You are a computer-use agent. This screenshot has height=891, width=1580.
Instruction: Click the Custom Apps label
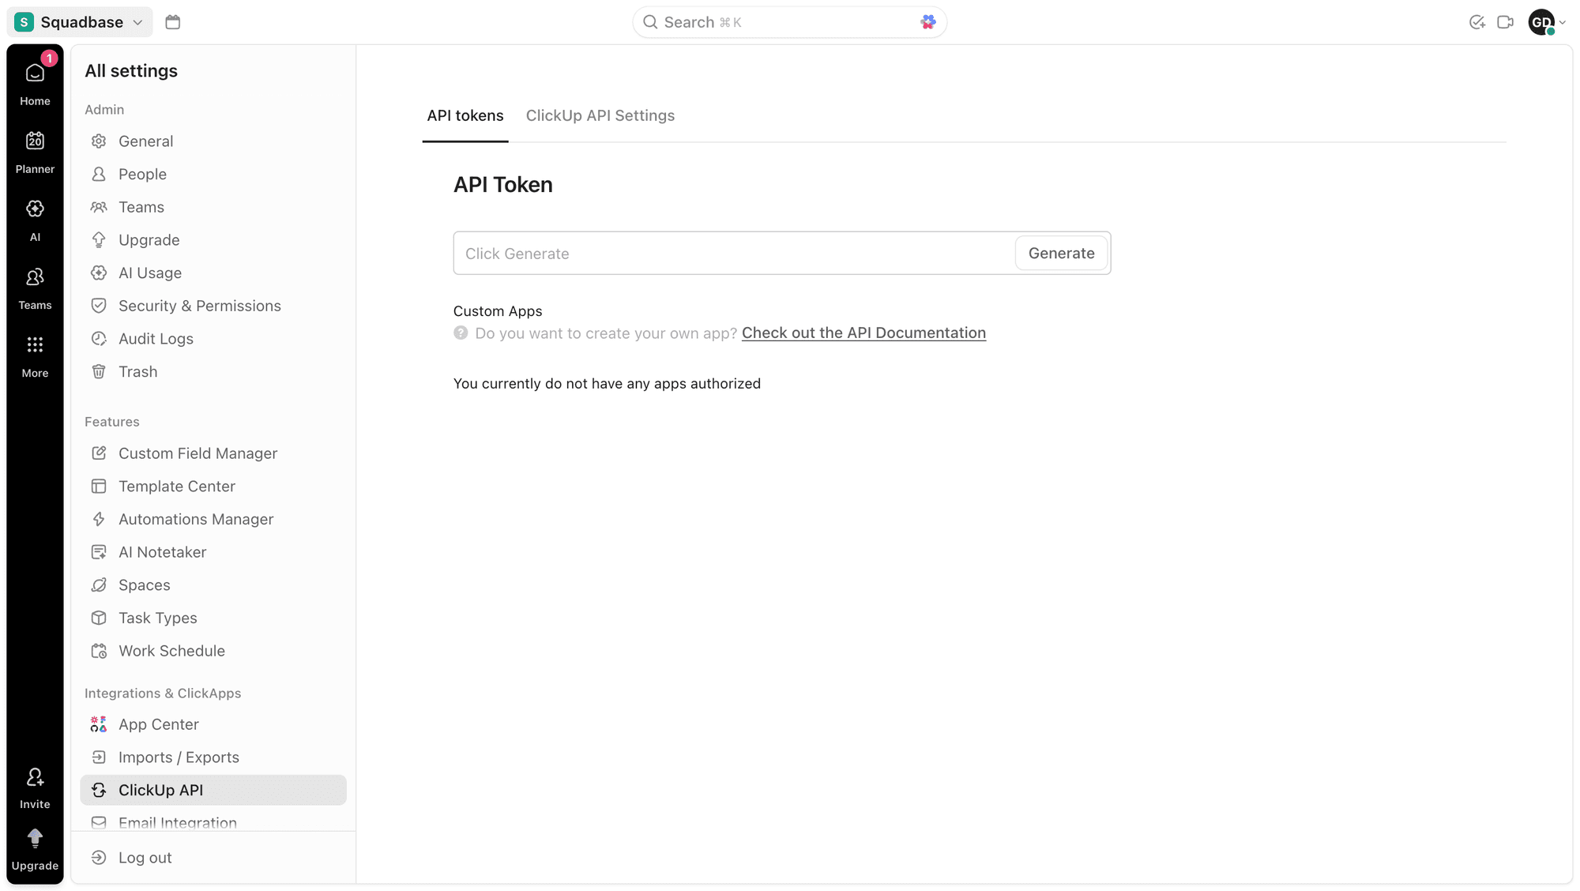click(498, 311)
